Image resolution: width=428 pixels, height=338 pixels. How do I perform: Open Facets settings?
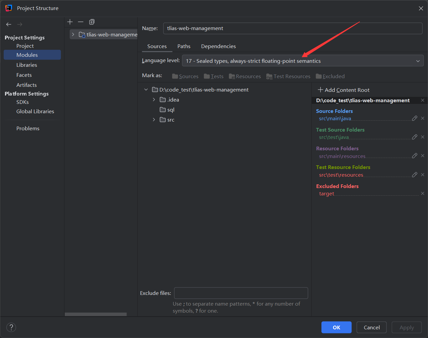coord(24,75)
